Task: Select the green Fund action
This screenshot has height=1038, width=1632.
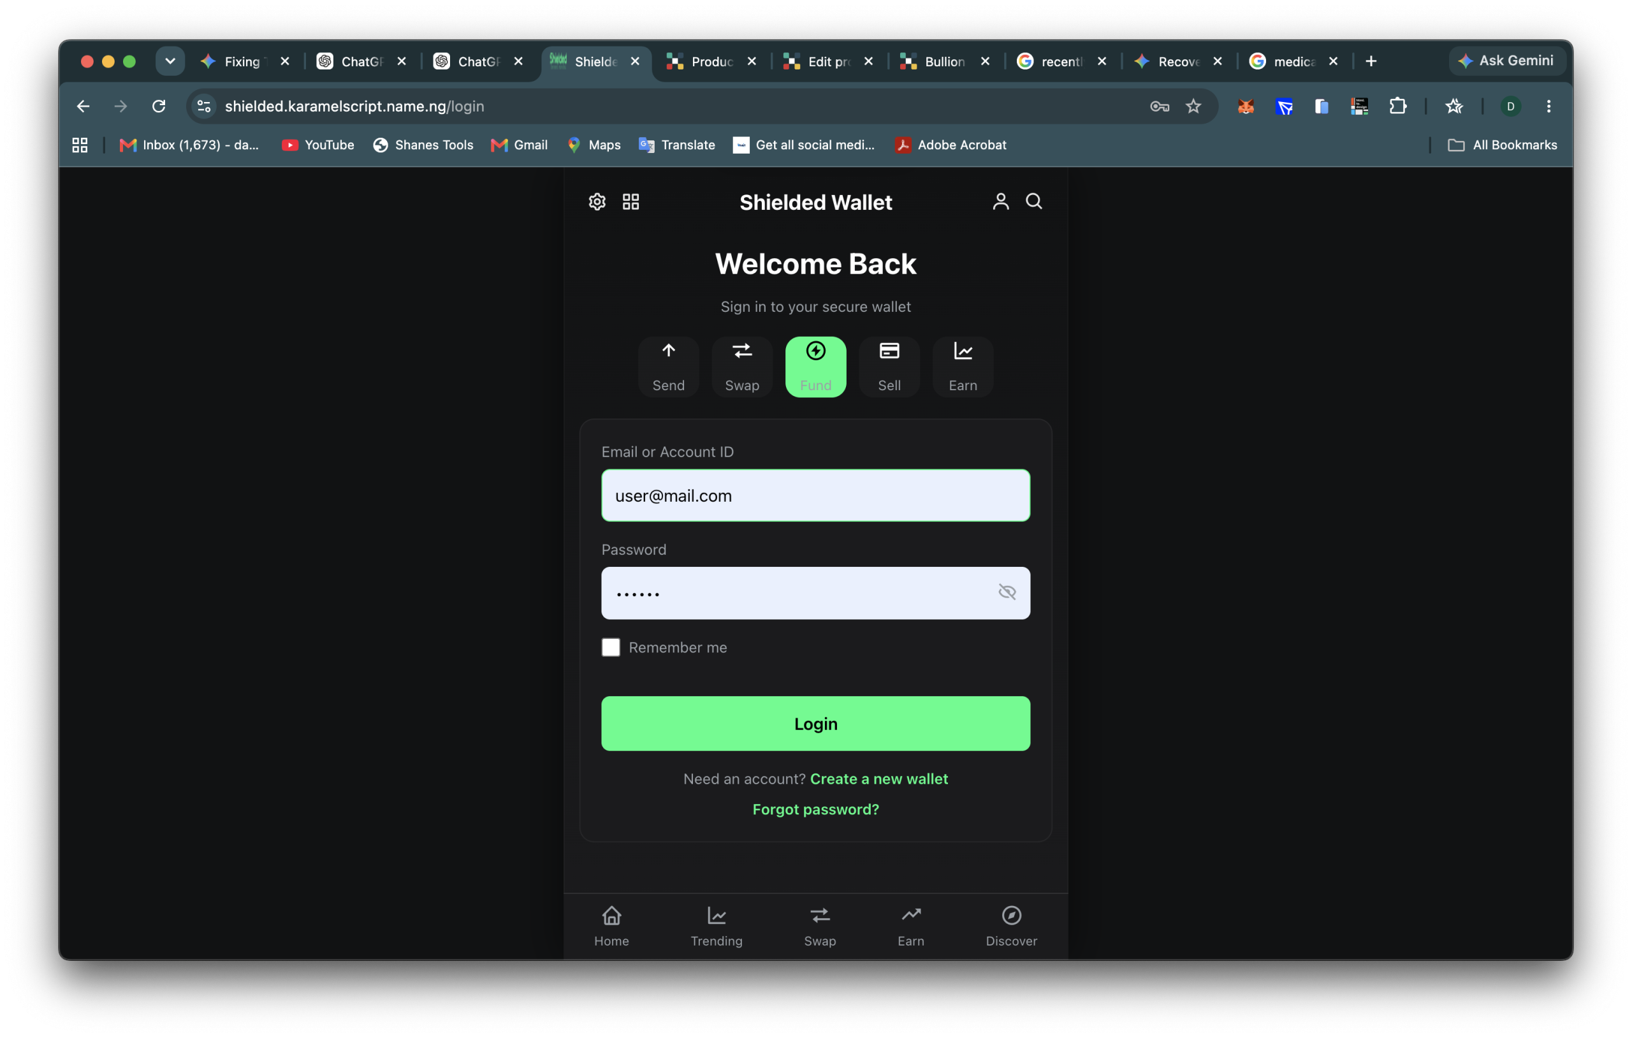Action: point(815,367)
